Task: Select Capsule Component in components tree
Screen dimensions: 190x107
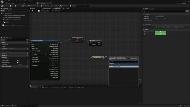Action: (x=14, y=15)
